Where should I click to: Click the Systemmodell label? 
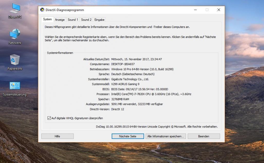tap(101, 84)
